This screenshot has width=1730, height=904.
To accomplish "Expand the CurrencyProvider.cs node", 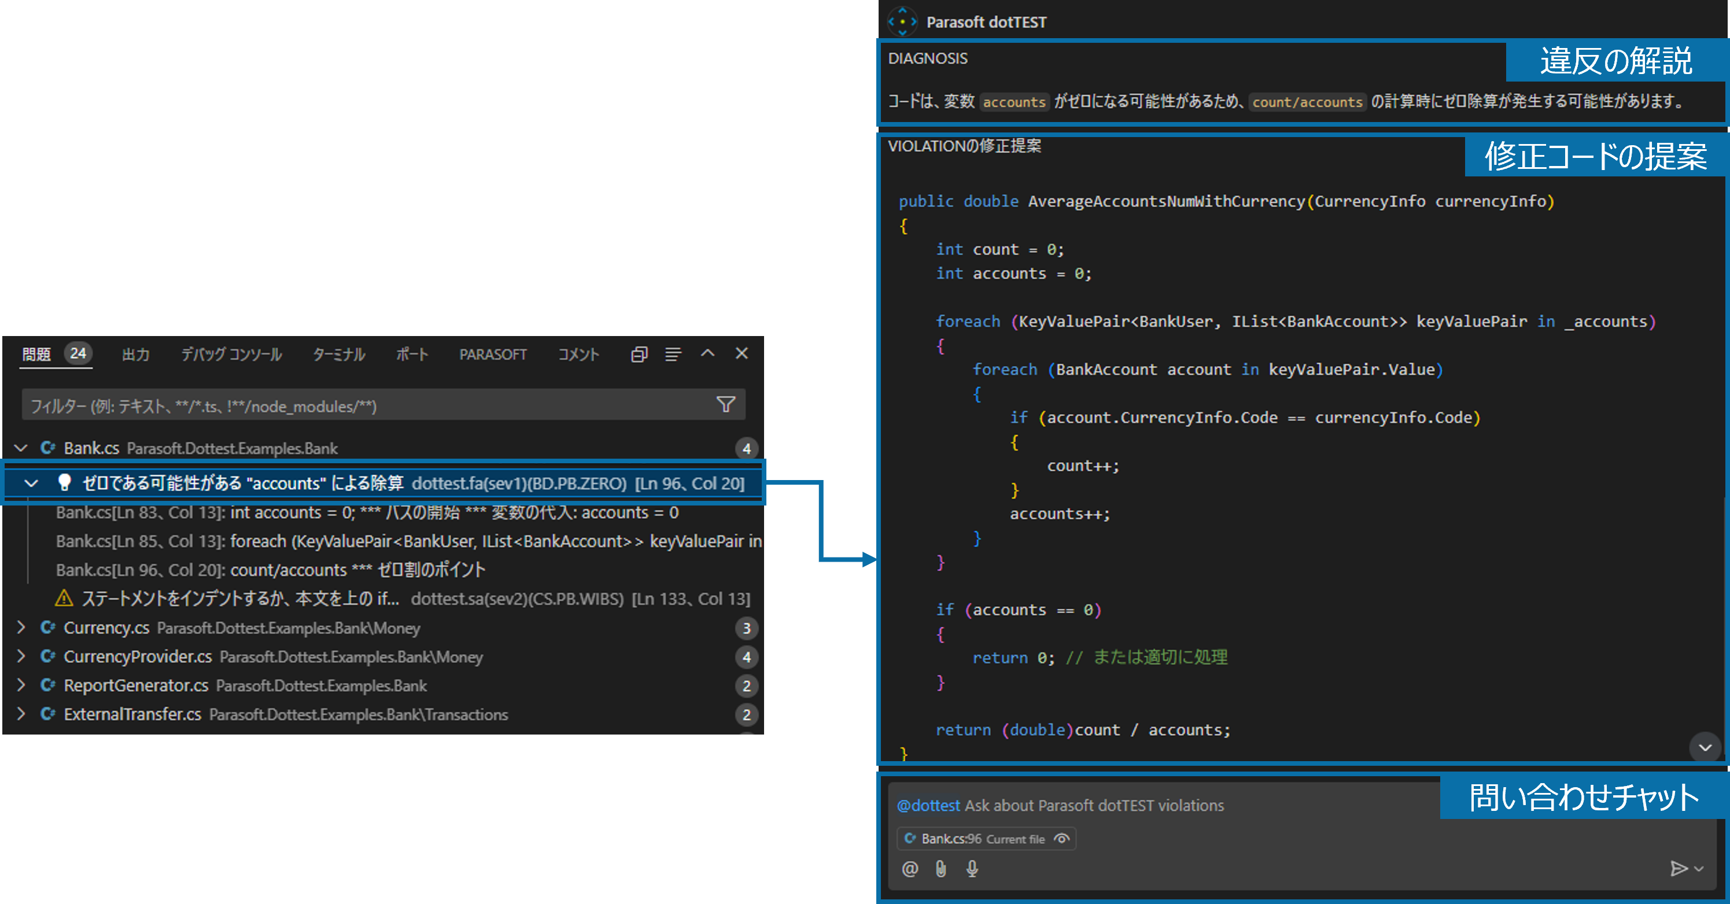I will [21, 656].
